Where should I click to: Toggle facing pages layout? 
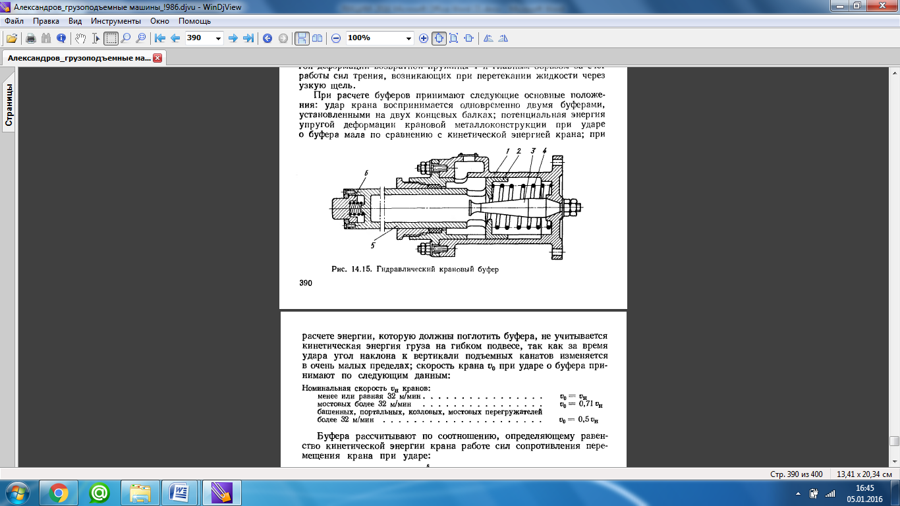pos(317,38)
